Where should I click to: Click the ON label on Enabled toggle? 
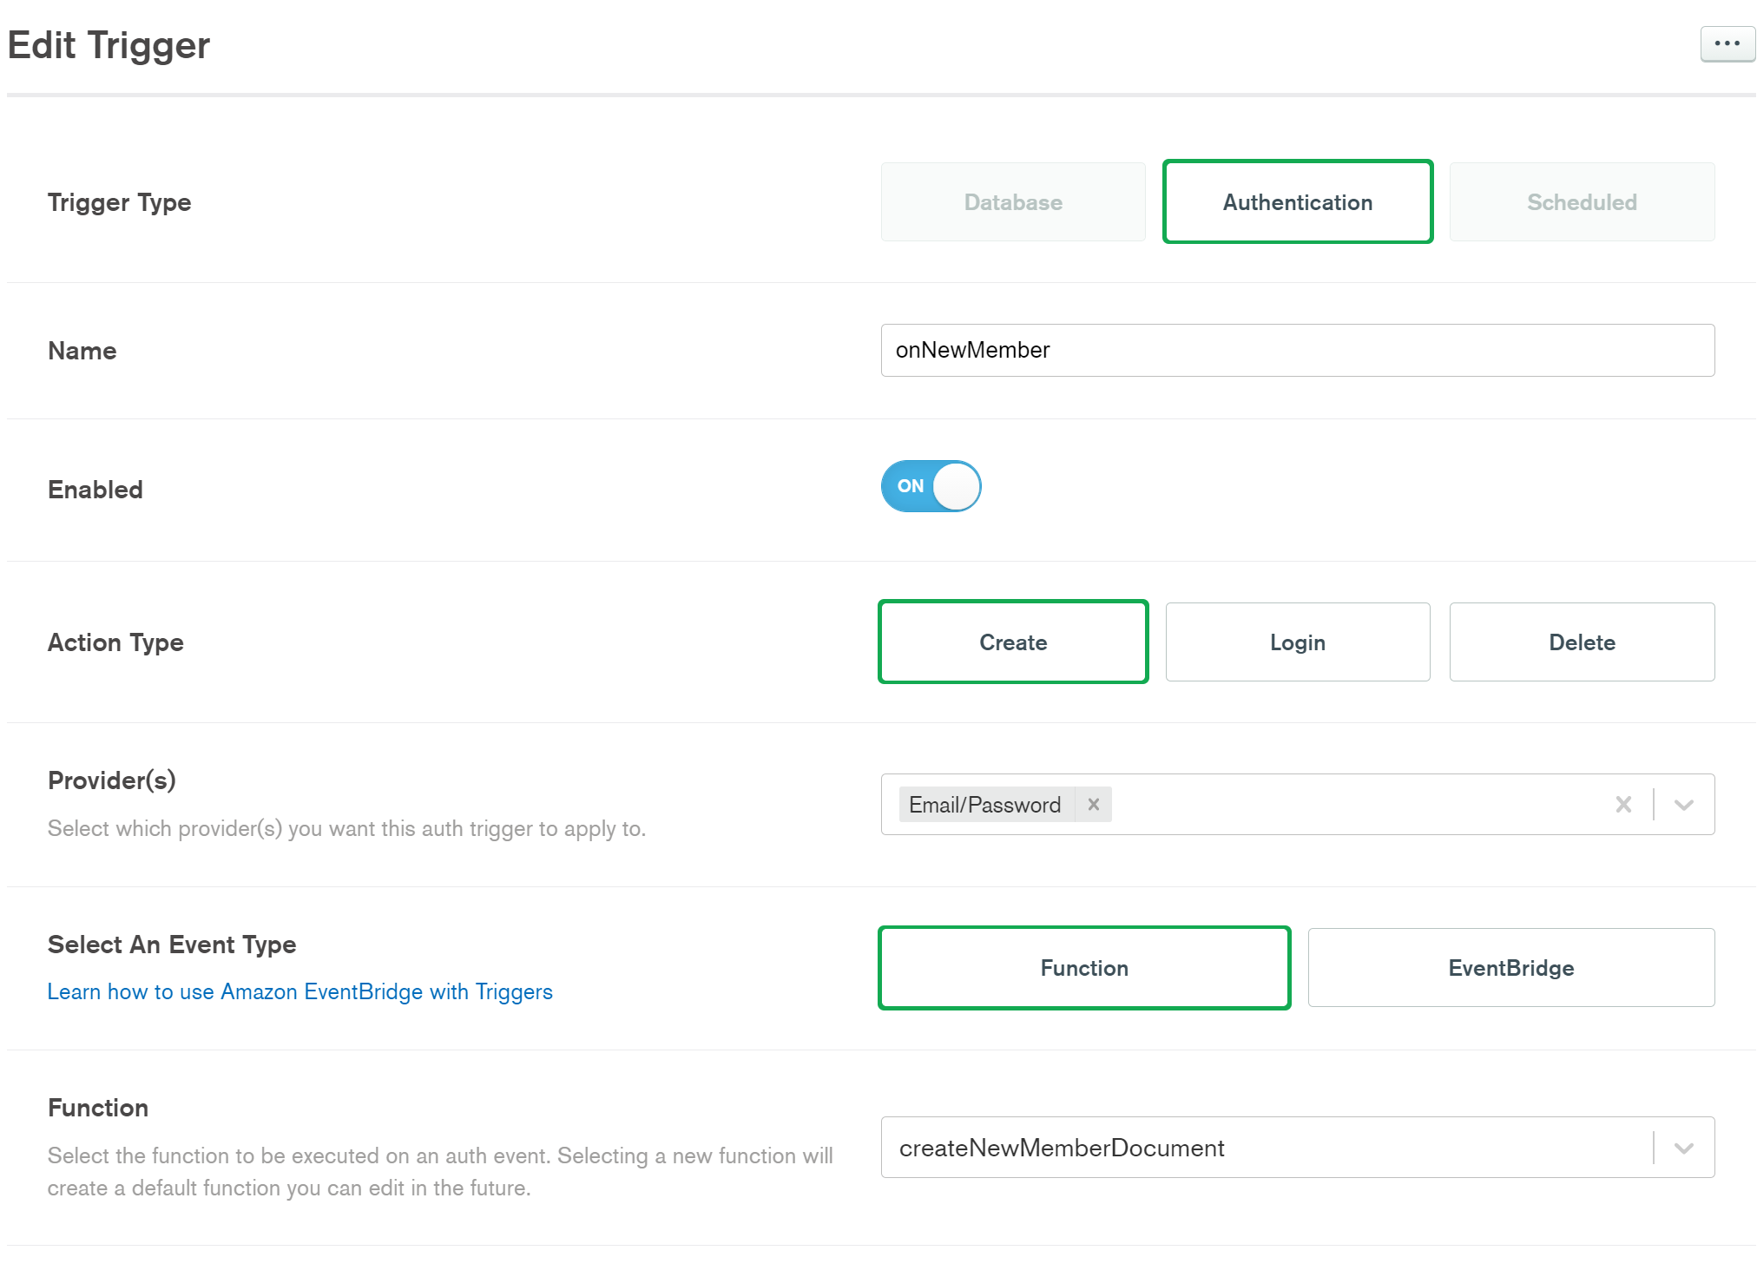(910, 486)
